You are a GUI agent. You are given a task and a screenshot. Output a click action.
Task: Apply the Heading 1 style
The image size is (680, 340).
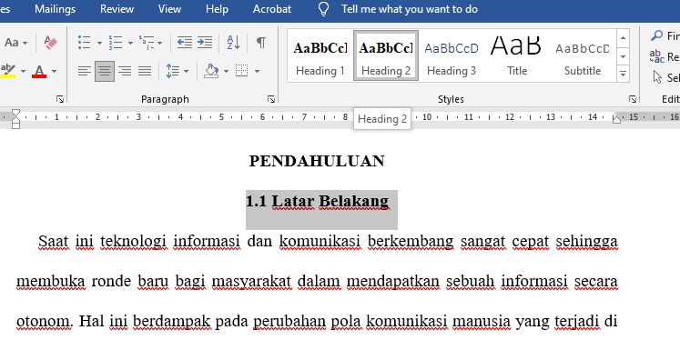[320, 55]
